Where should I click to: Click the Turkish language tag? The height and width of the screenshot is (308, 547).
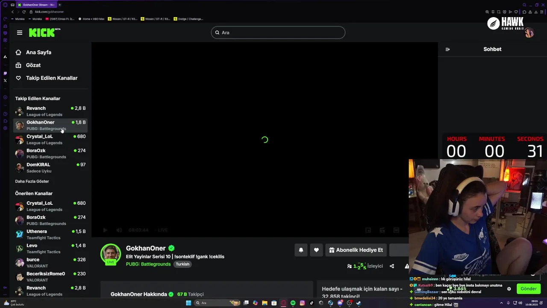[182, 264]
